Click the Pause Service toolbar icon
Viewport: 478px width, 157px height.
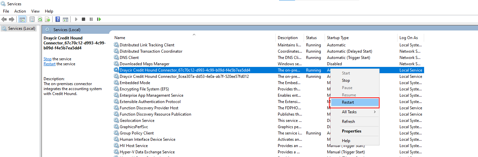[91, 20]
